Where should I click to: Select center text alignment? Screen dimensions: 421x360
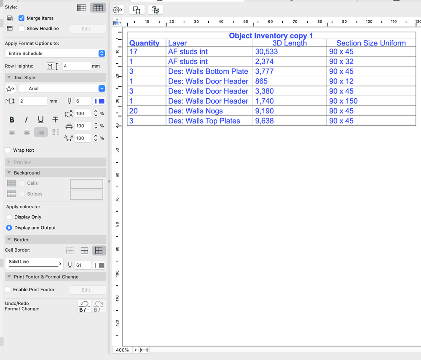click(x=26, y=132)
